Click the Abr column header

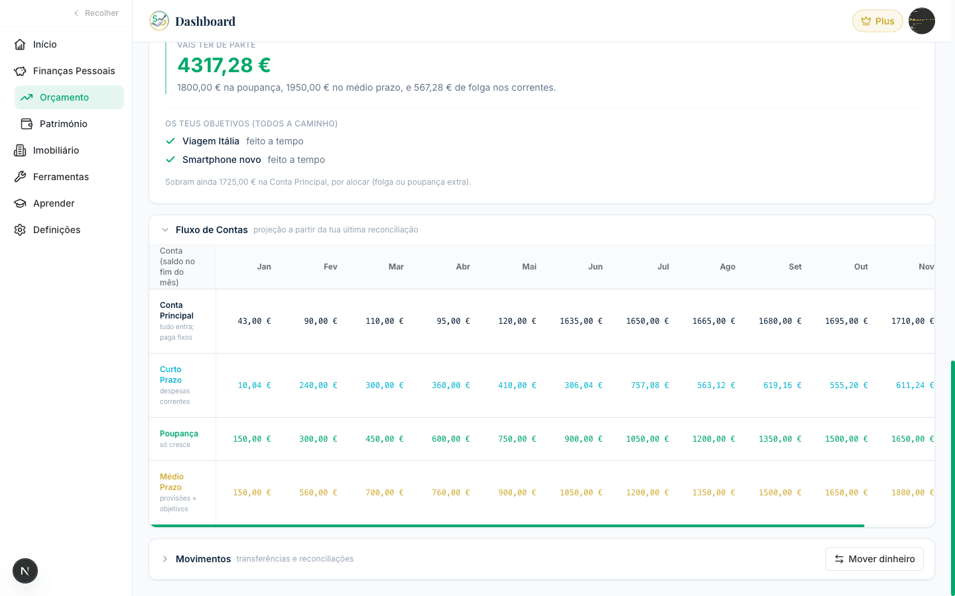pyautogui.click(x=463, y=267)
